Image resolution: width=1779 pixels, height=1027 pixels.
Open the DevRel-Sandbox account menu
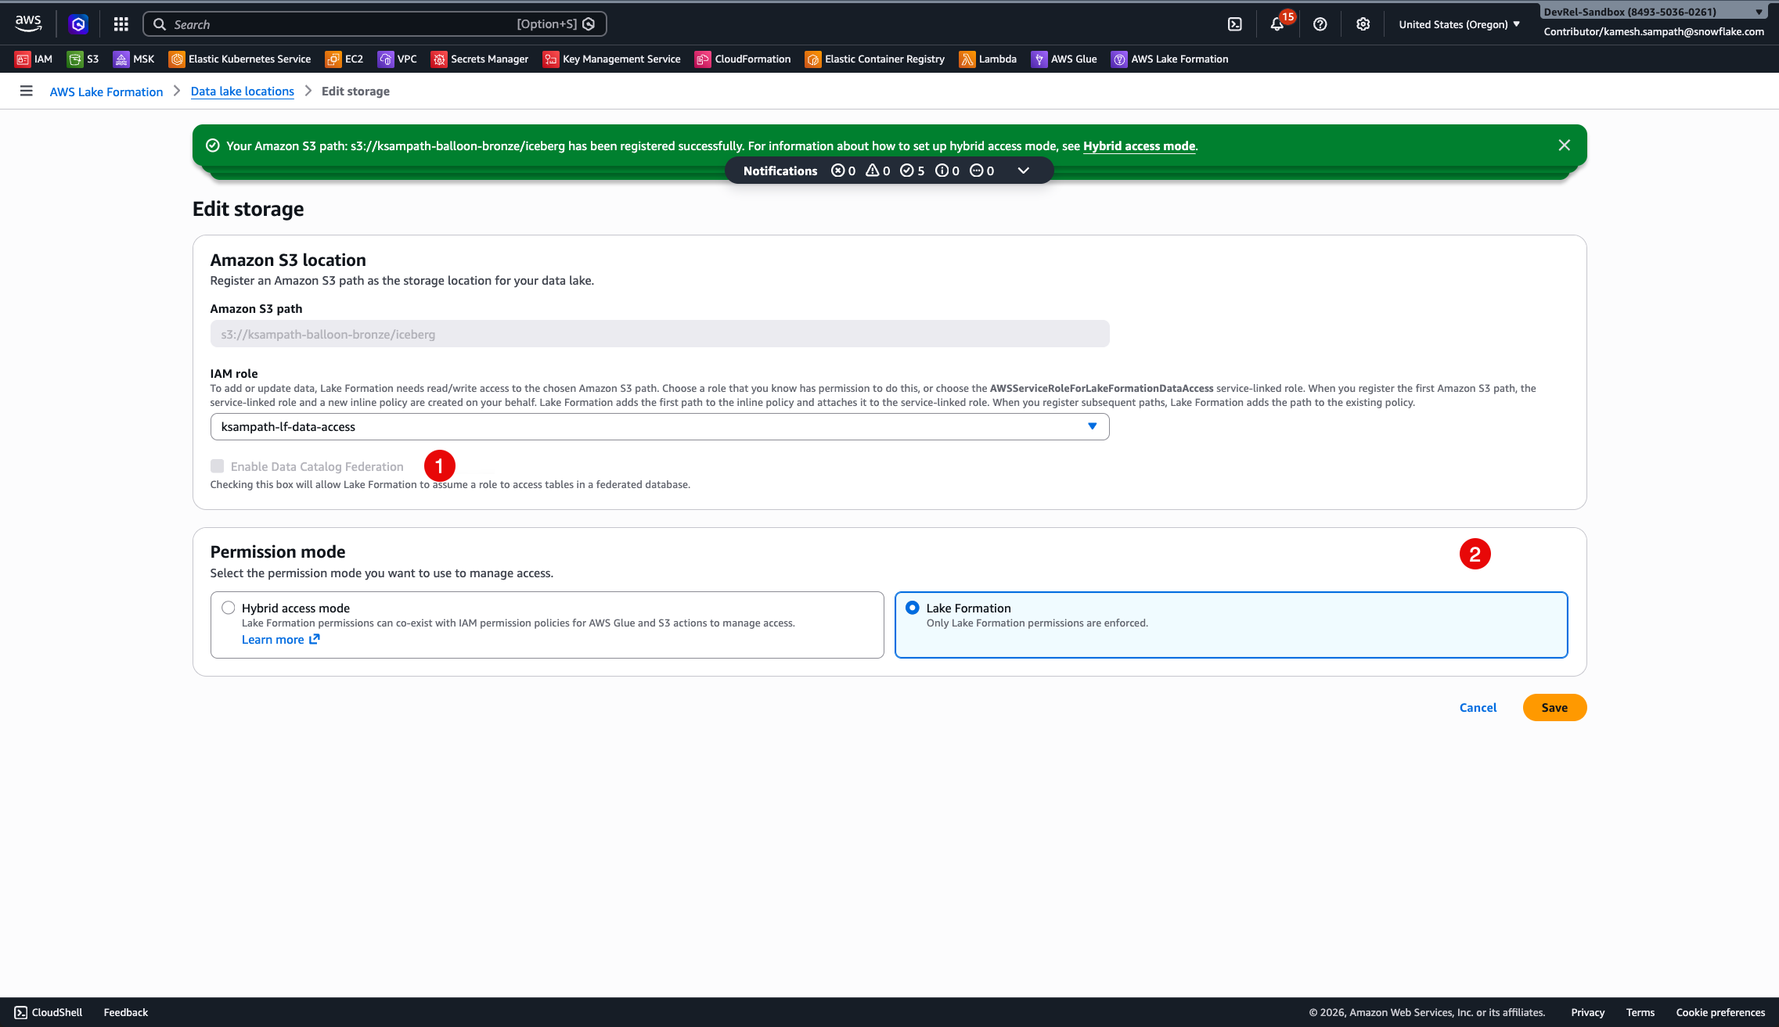1653,12
